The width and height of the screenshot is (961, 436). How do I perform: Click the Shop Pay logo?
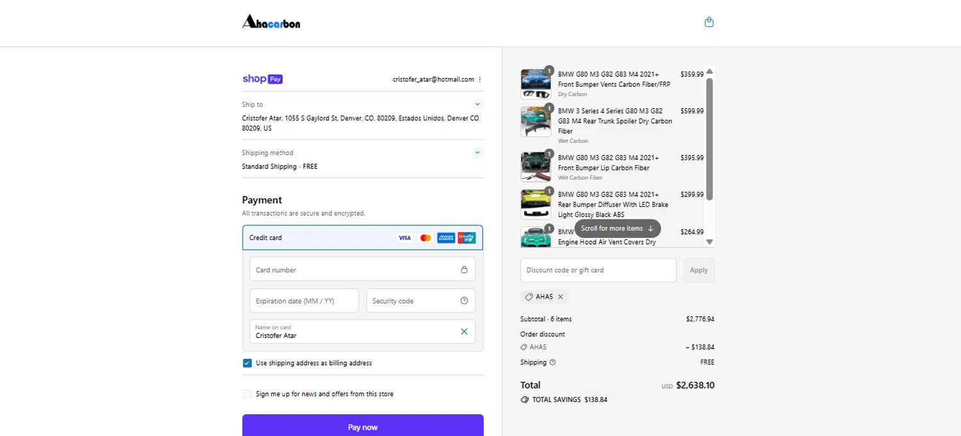pos(262,79)
